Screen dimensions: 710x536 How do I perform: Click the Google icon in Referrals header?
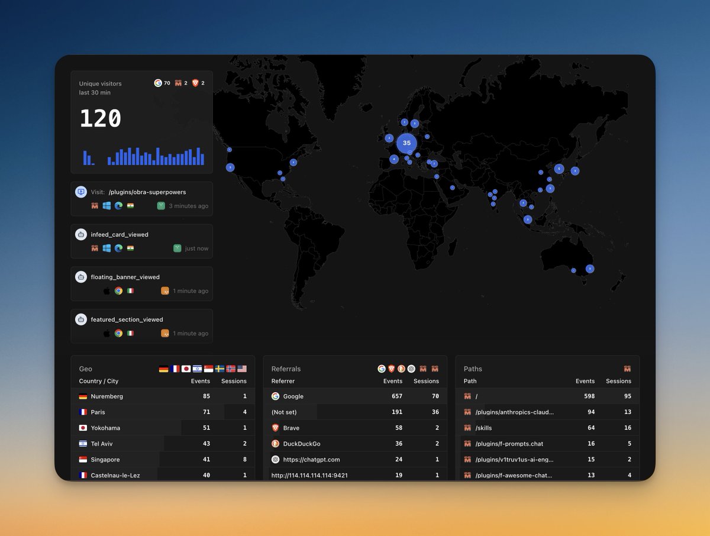pyautogui.click(x=382, y=369)
